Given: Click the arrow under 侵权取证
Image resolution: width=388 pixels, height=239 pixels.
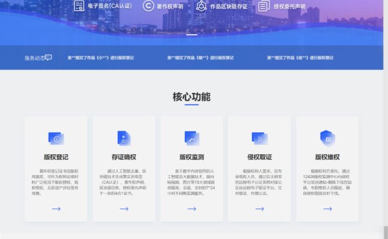Looking at the screenshot, I should [x=260, y=209].
